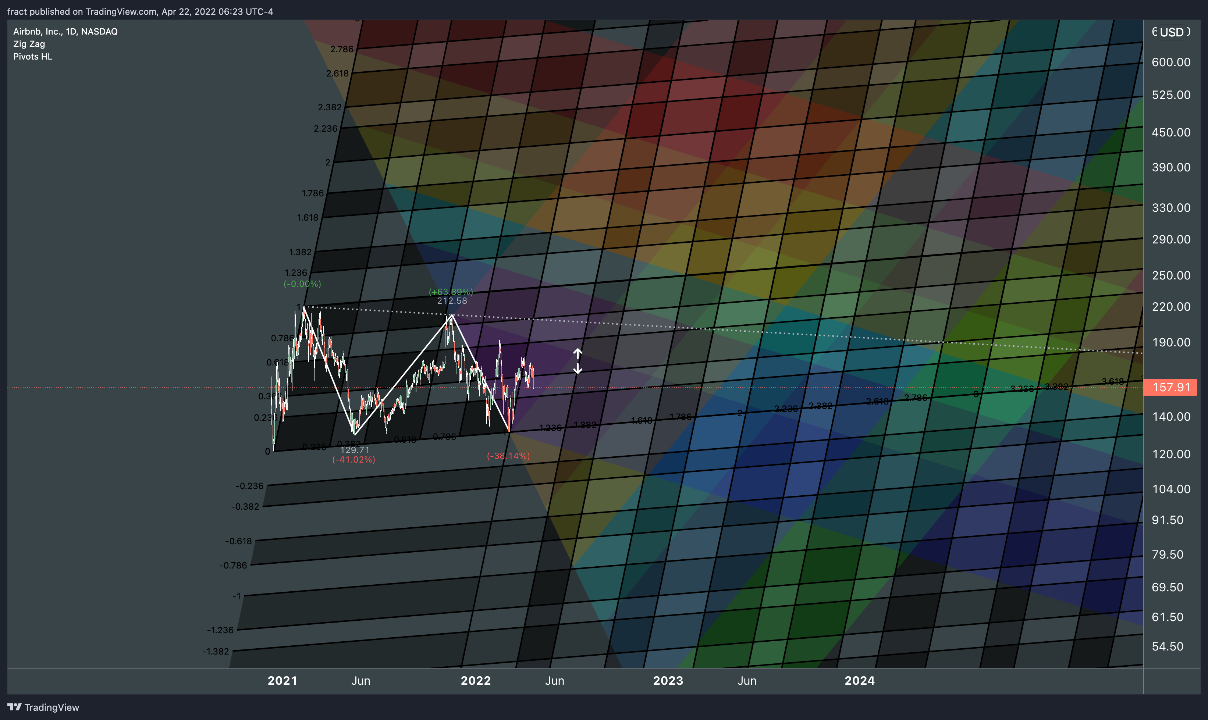This screenshot has height=720, width=1208.
Task: Click the -0.786 Fibonacci level label
Action: (x=234, y=565)
